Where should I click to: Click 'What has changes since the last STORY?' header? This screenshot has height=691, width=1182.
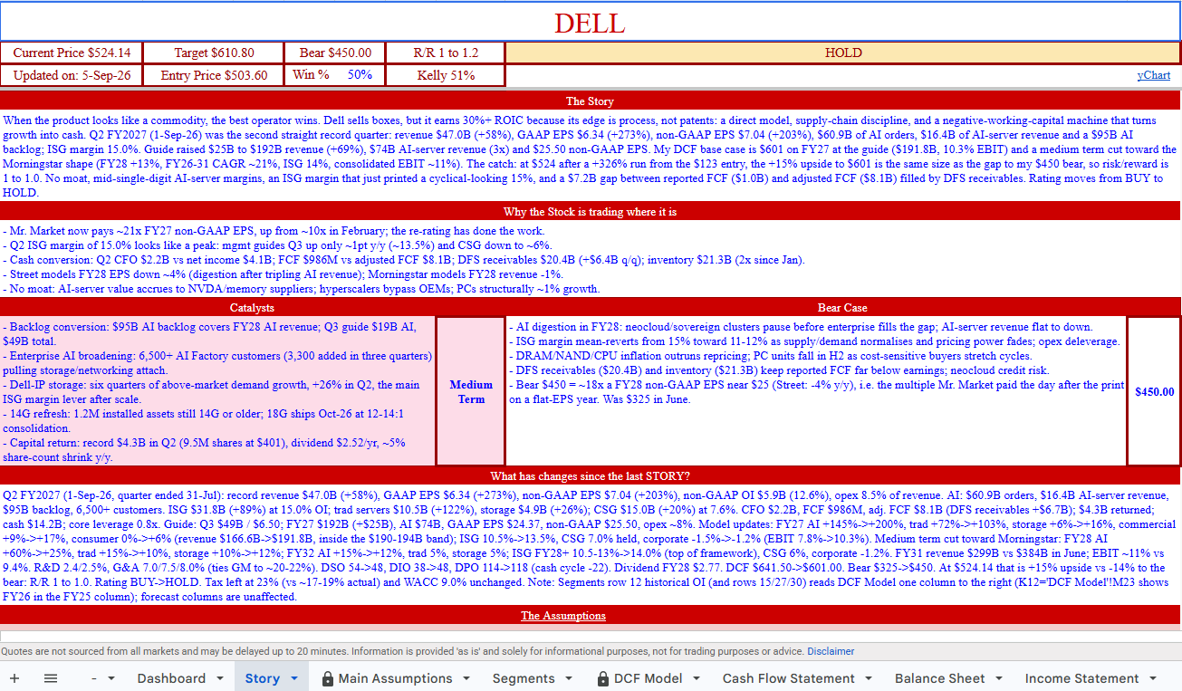[x=591, y=475]
